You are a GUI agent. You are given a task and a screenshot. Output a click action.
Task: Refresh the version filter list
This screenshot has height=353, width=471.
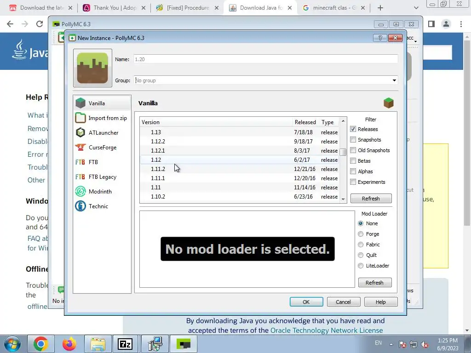[371, 199]
